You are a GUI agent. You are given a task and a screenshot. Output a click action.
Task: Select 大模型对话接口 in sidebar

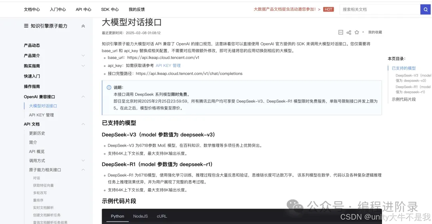tap(43, 106)
